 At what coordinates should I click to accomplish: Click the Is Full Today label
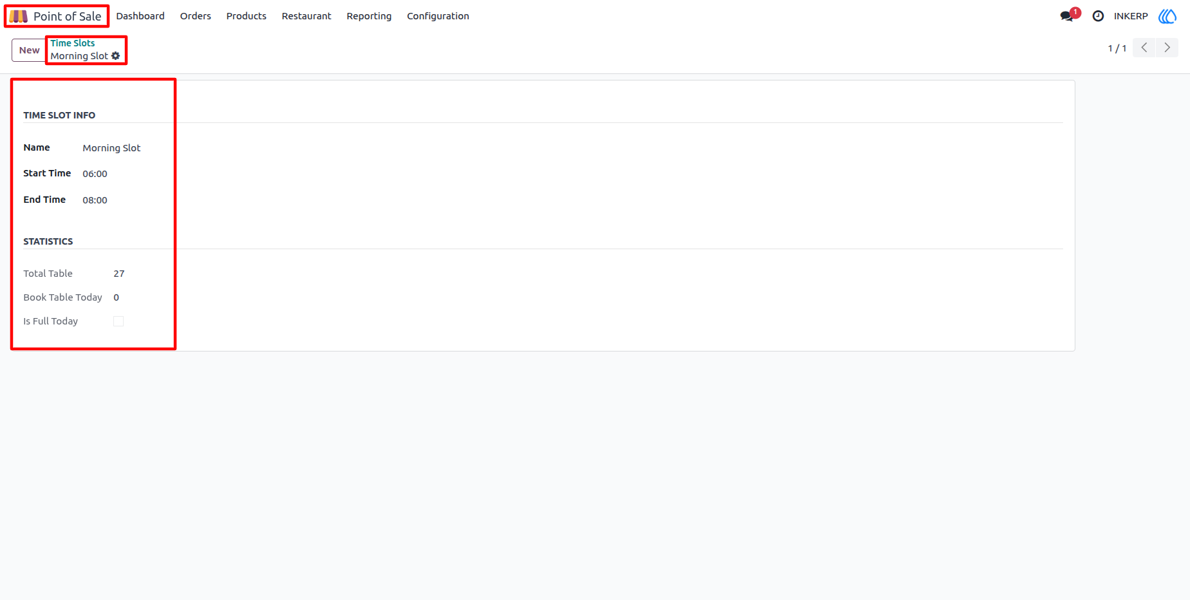tap(50, 321)
